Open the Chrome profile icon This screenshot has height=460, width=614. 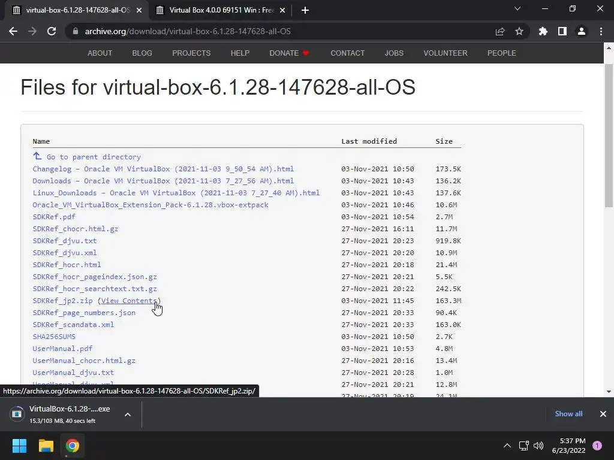[x=582, y=31]
